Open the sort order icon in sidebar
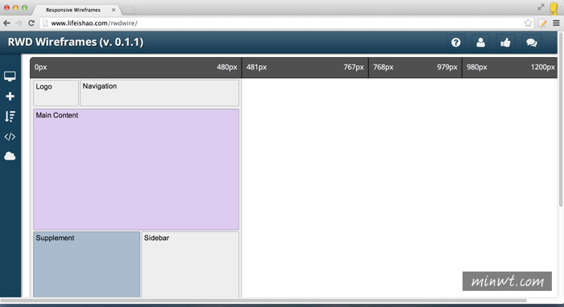The width and height of the screenshot is (564, 307). coord(10,116)
